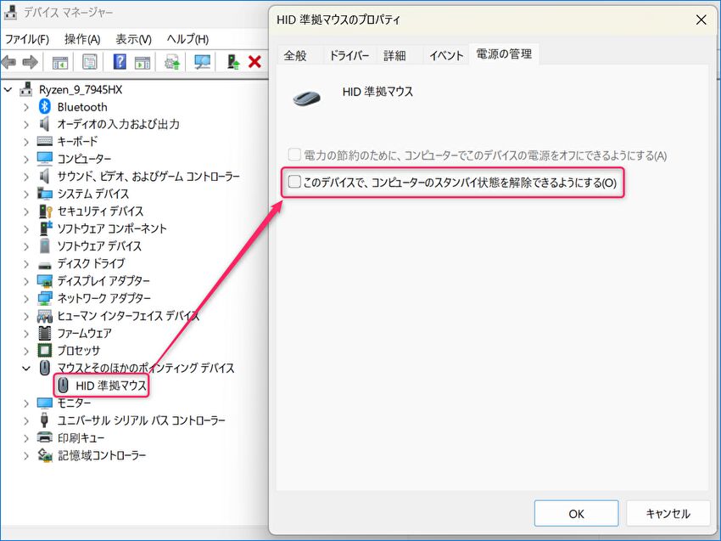Expand the ディスプレイ アダプター node
Viewport: 721px width, 541px height.
tap(25, 281)
